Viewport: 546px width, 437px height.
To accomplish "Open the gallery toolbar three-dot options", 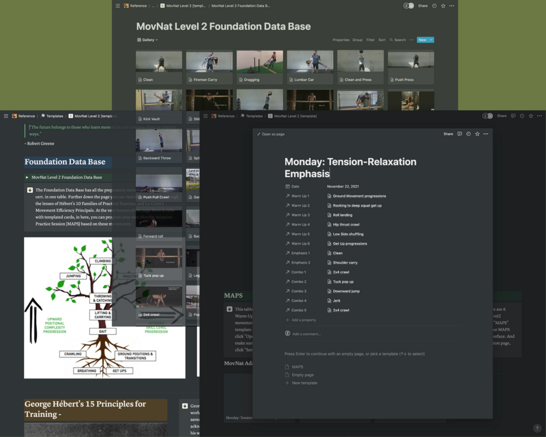I will click(x=411, y=40).
